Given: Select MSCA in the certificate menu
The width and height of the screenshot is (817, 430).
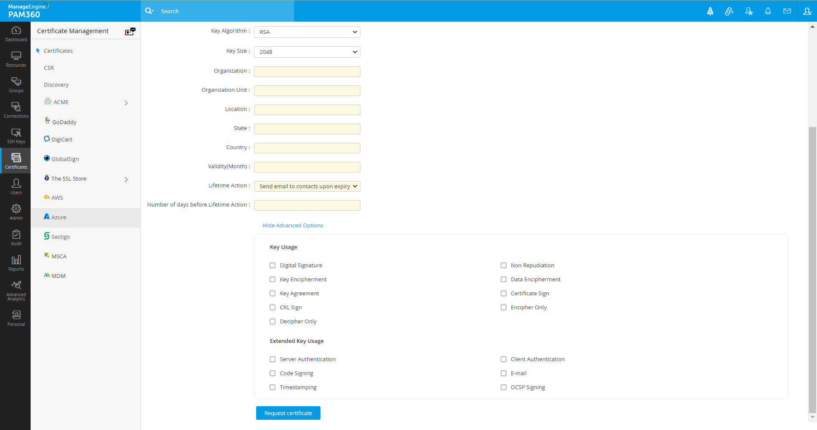Looking at the screenshot, I should (59, 257).
